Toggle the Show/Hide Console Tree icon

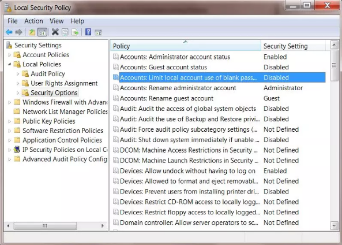(x=42, y=32)
